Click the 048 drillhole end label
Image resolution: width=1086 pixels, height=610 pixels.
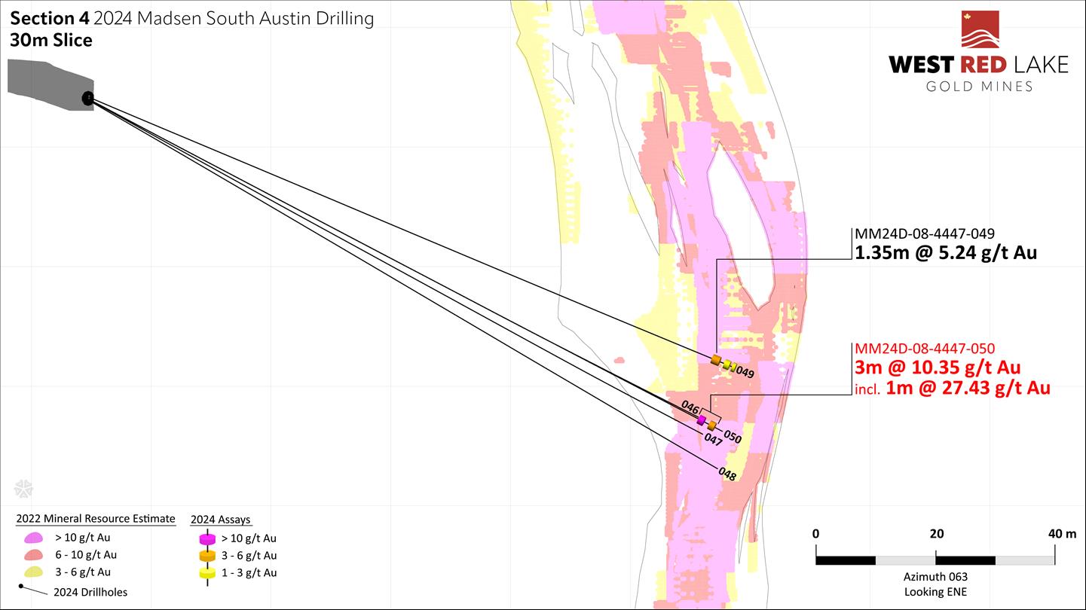tap(727, 474)
